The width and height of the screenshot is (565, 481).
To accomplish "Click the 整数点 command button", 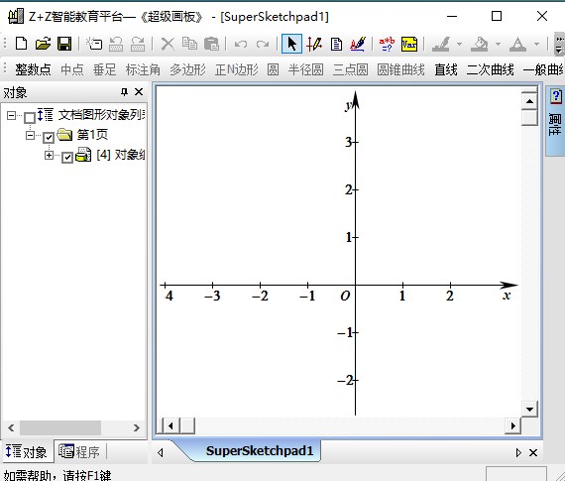I will click(x=33, y=69).
